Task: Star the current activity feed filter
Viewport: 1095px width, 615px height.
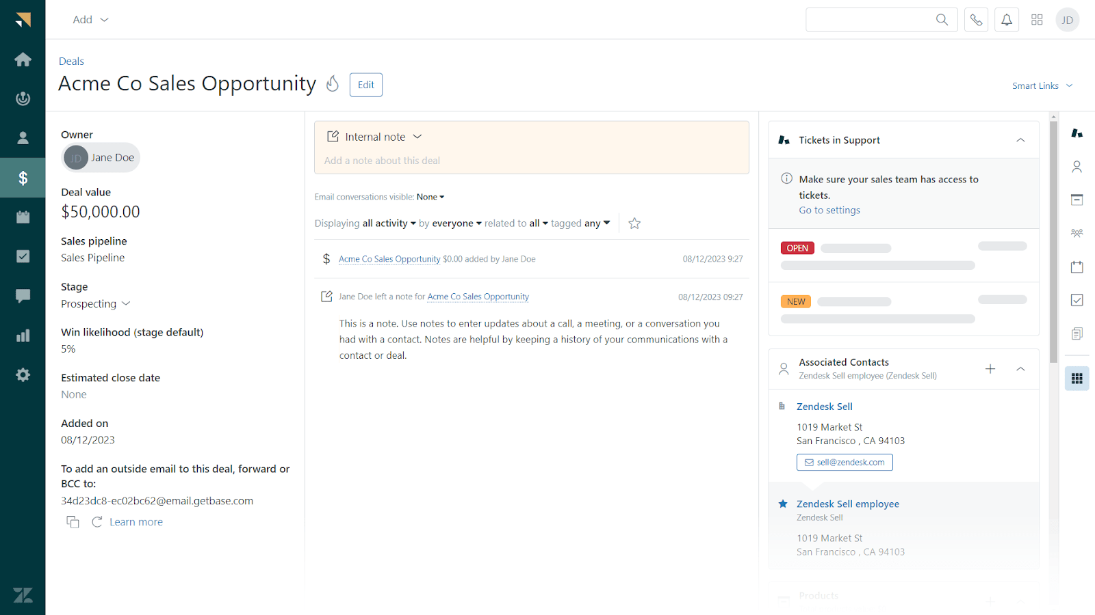Action: pos(634,223)
